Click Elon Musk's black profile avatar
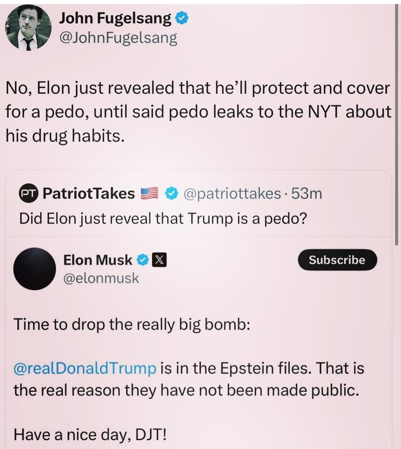 (x=35, y=269)
